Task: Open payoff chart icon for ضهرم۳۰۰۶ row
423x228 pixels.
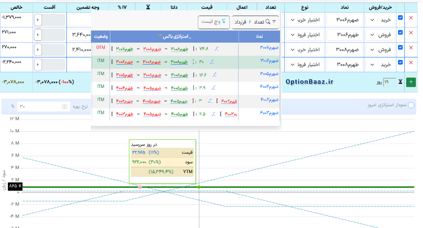Action: click(212, 62)
